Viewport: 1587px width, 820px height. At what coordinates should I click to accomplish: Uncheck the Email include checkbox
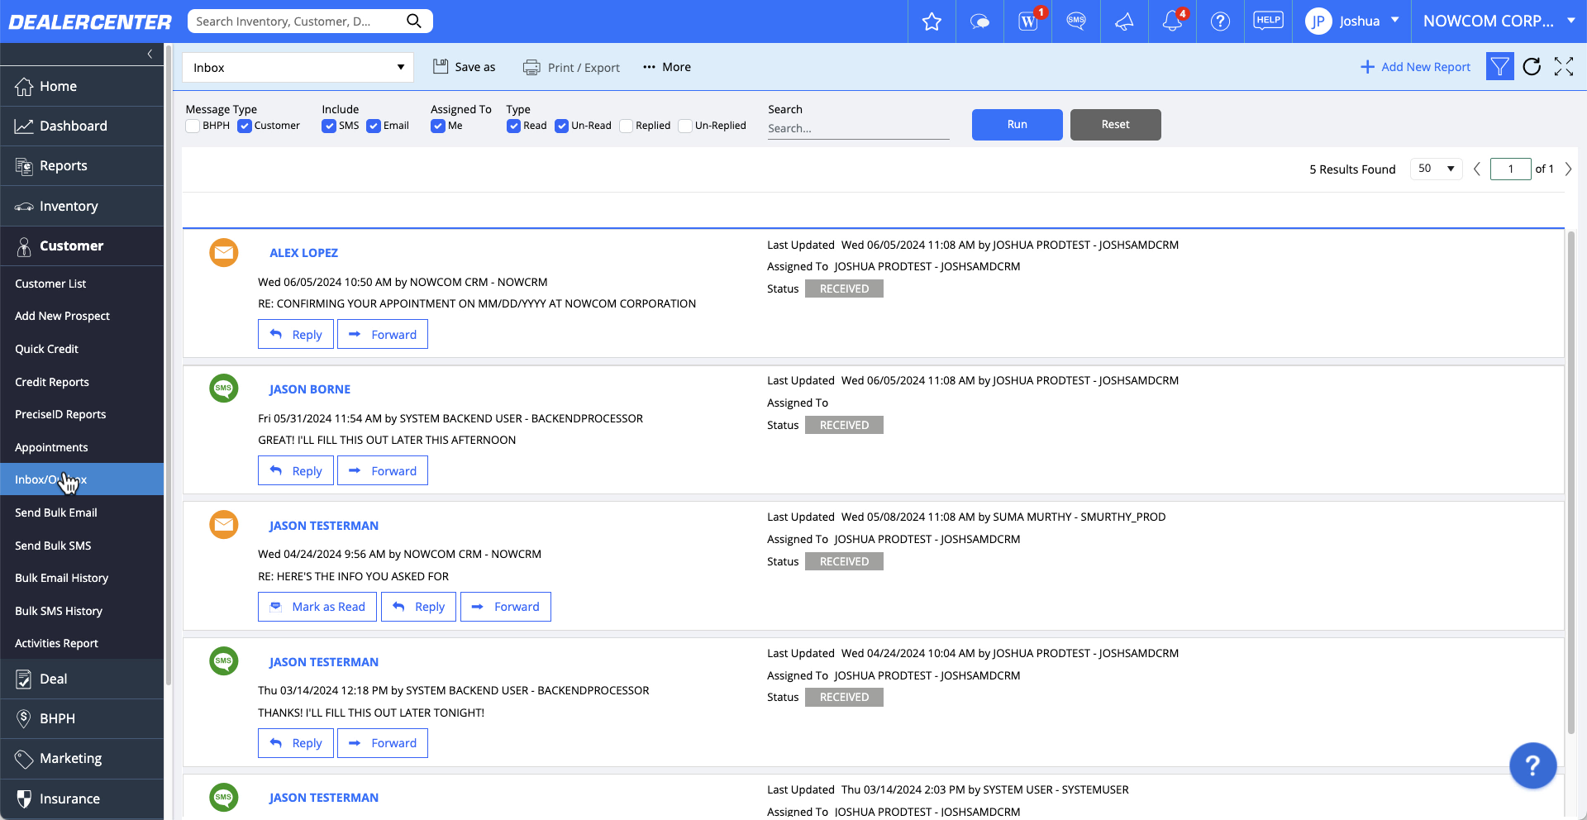tap(374, 126)
